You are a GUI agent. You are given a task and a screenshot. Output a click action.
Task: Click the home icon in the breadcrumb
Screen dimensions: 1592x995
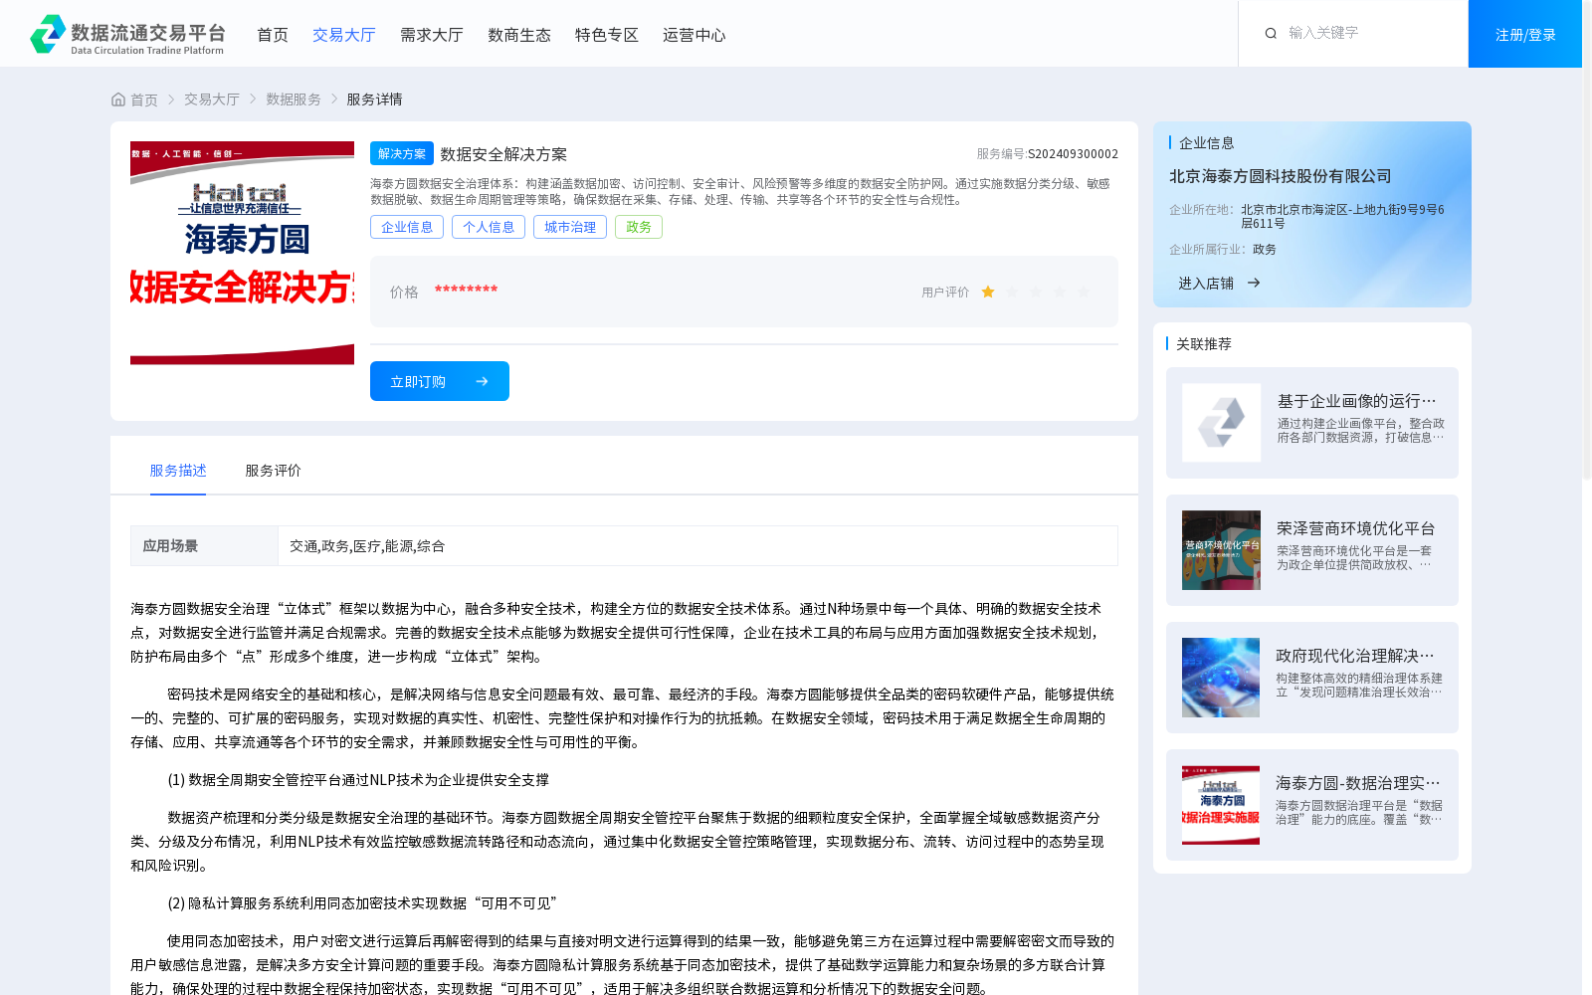(118, 99)
